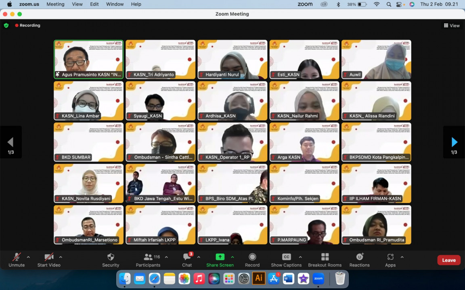
Task: Click the green Share Screen icon
Action: [x=220, y=257]
